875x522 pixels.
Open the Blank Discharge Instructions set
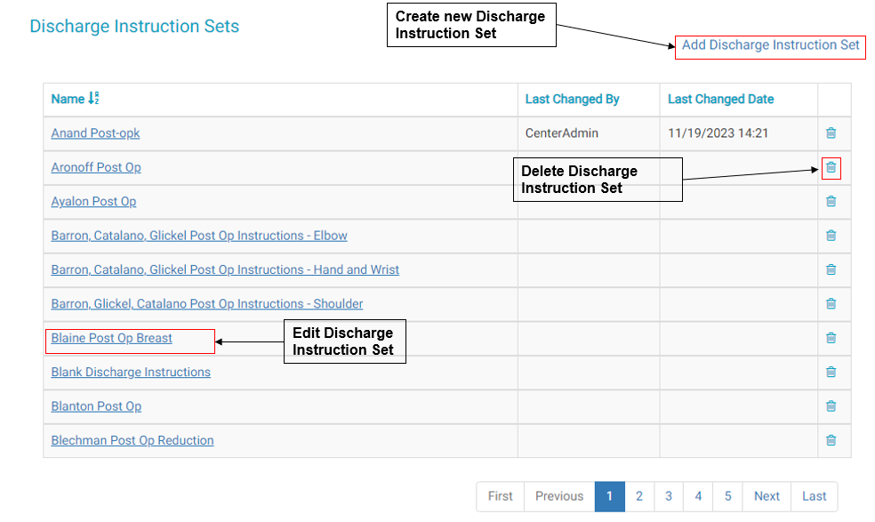131,372
